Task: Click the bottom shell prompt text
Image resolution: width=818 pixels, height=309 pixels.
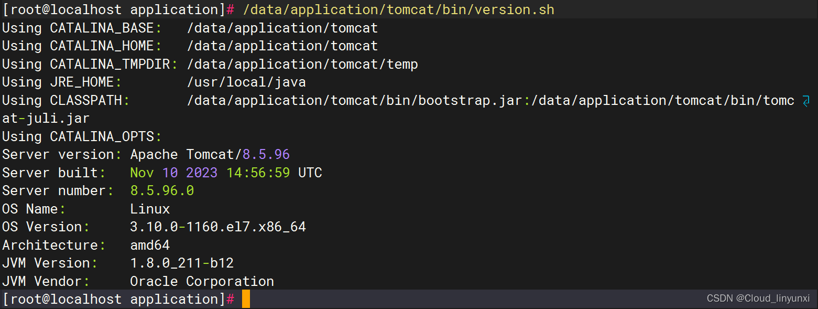Action: click(x=118, y=299)
